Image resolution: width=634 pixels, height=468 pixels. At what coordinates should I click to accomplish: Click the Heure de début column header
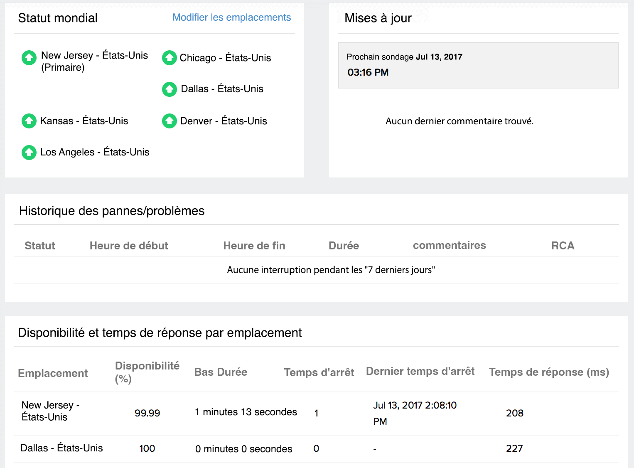tap(129, 246)
